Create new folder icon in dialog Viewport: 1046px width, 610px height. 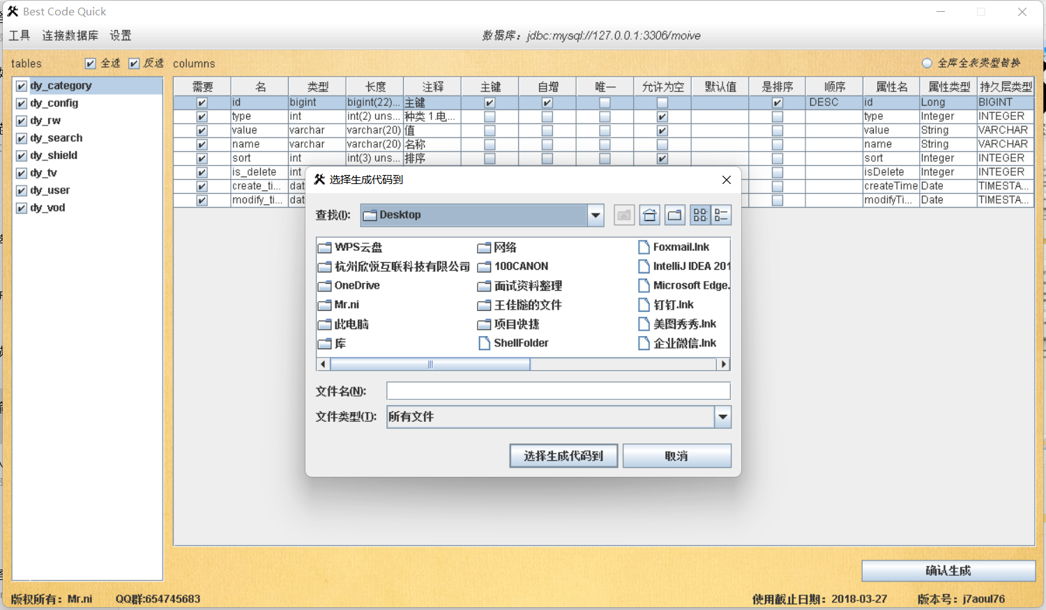click(675, 215)
